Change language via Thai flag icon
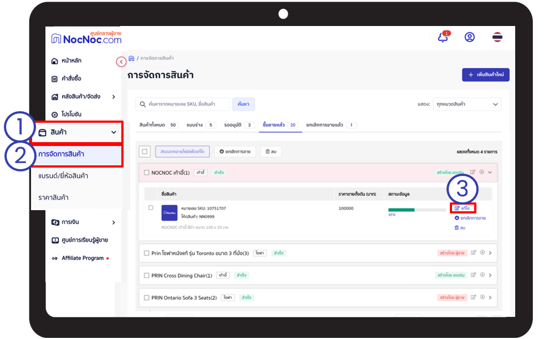The height and width of the screenshot is (339, 544). [x=497, y=37]
